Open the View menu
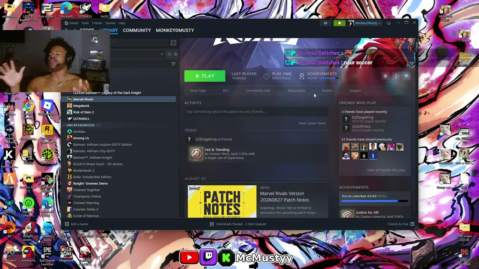Image resolution: width=479 pixels, height=269 pixels. pos(85,23)
